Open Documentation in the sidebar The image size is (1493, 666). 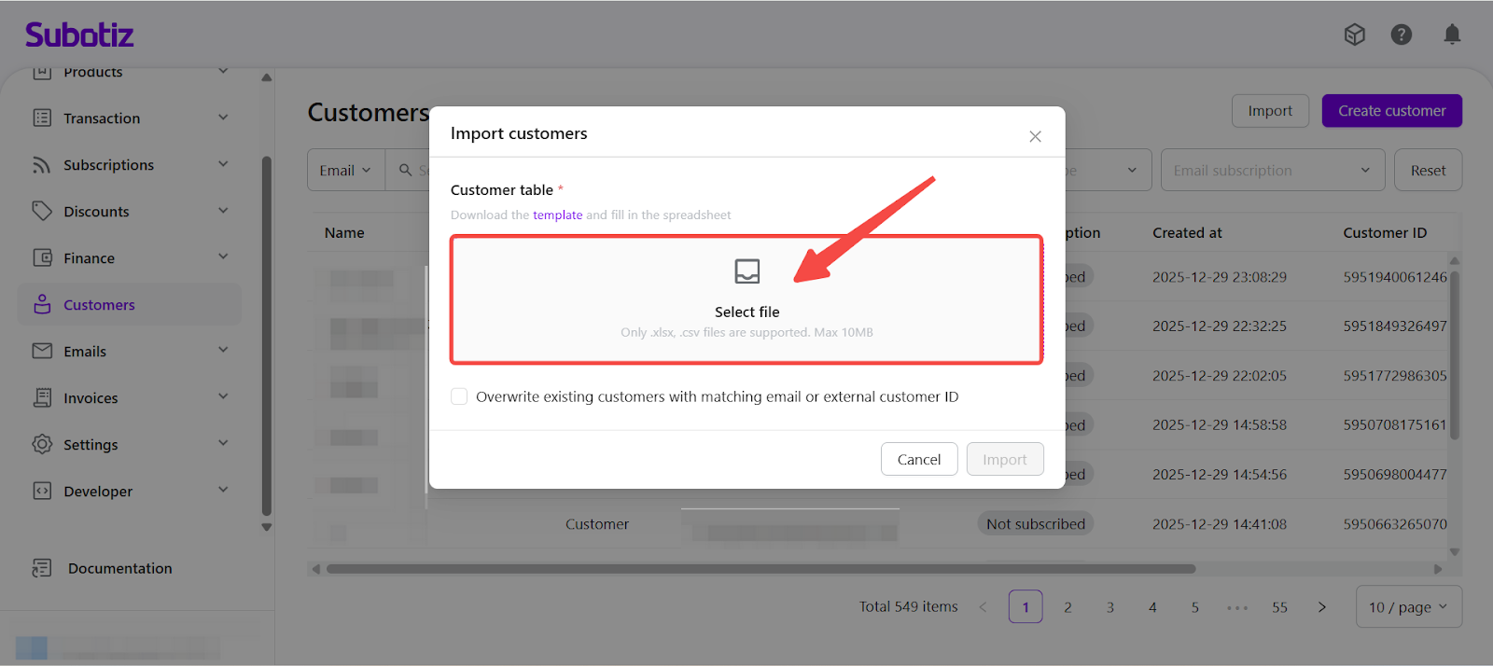(x=119, y=568)
